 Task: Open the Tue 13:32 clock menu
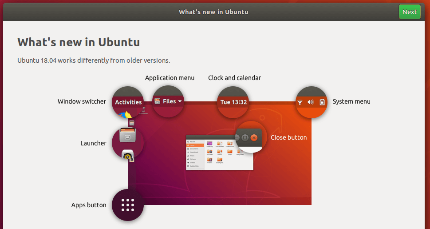(x=233, y=102)
